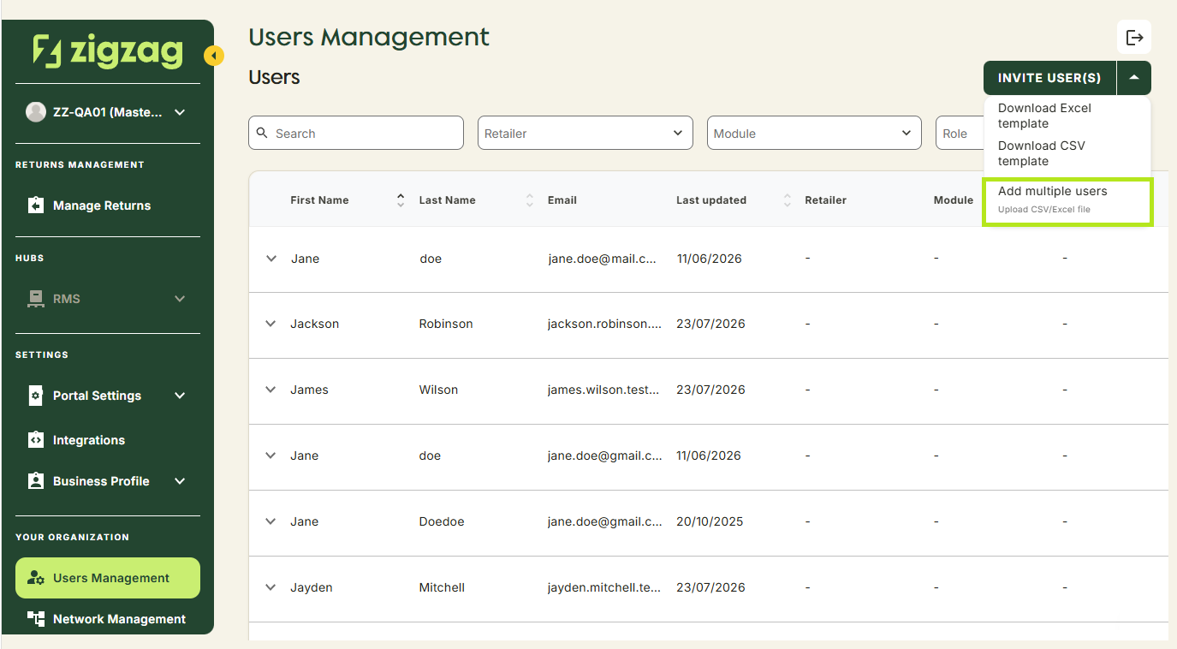Click the jackson.robinson.... email cell

605,324
